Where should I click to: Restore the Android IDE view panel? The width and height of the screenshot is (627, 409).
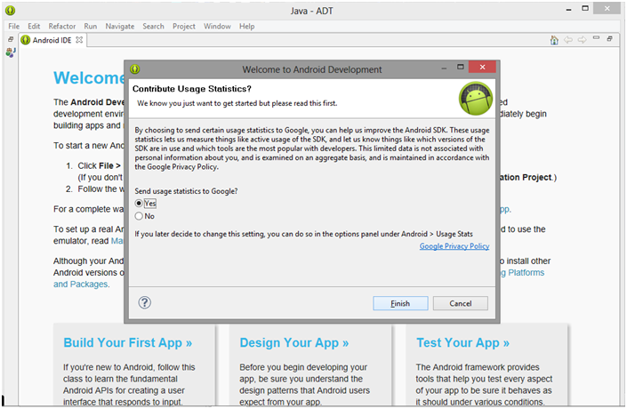[610, 38]
